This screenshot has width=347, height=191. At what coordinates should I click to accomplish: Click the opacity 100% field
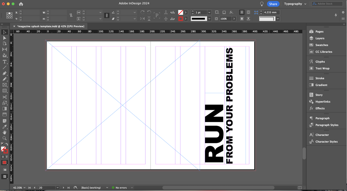226,19
